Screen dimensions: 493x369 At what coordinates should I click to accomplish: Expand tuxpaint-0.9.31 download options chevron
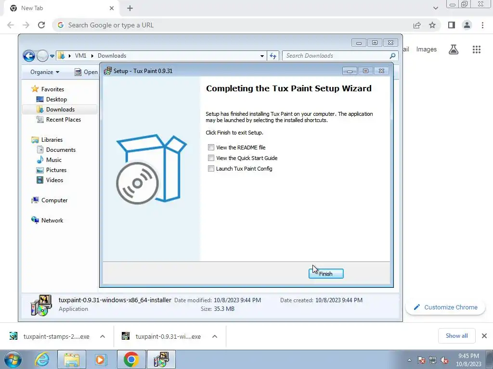coord(214,336)
